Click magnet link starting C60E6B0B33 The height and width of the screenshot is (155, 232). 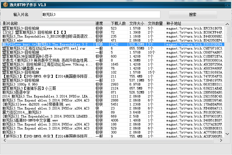point(195,128)
